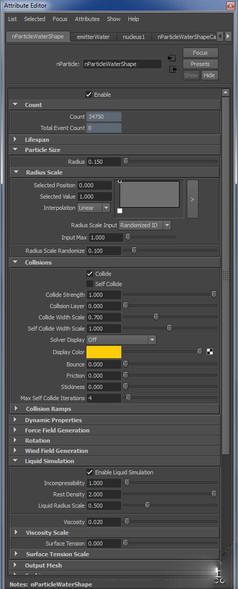Toggle Enable Liquid Simulation checkbox

[90, 472]
